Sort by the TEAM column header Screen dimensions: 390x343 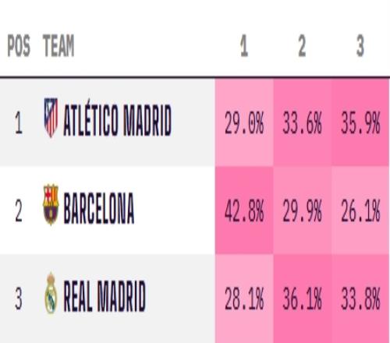[58, 46]
